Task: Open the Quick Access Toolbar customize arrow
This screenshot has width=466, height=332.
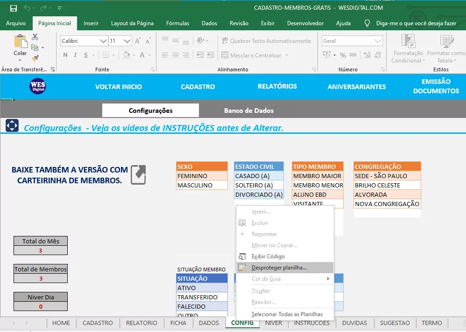Action: [x=60, y=8]
